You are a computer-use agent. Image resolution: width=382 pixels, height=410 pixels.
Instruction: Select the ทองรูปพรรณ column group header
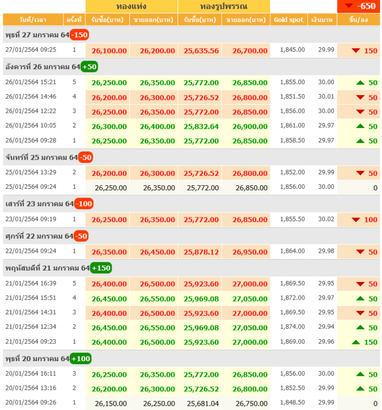pyautogui.click(x=223, y=7)
